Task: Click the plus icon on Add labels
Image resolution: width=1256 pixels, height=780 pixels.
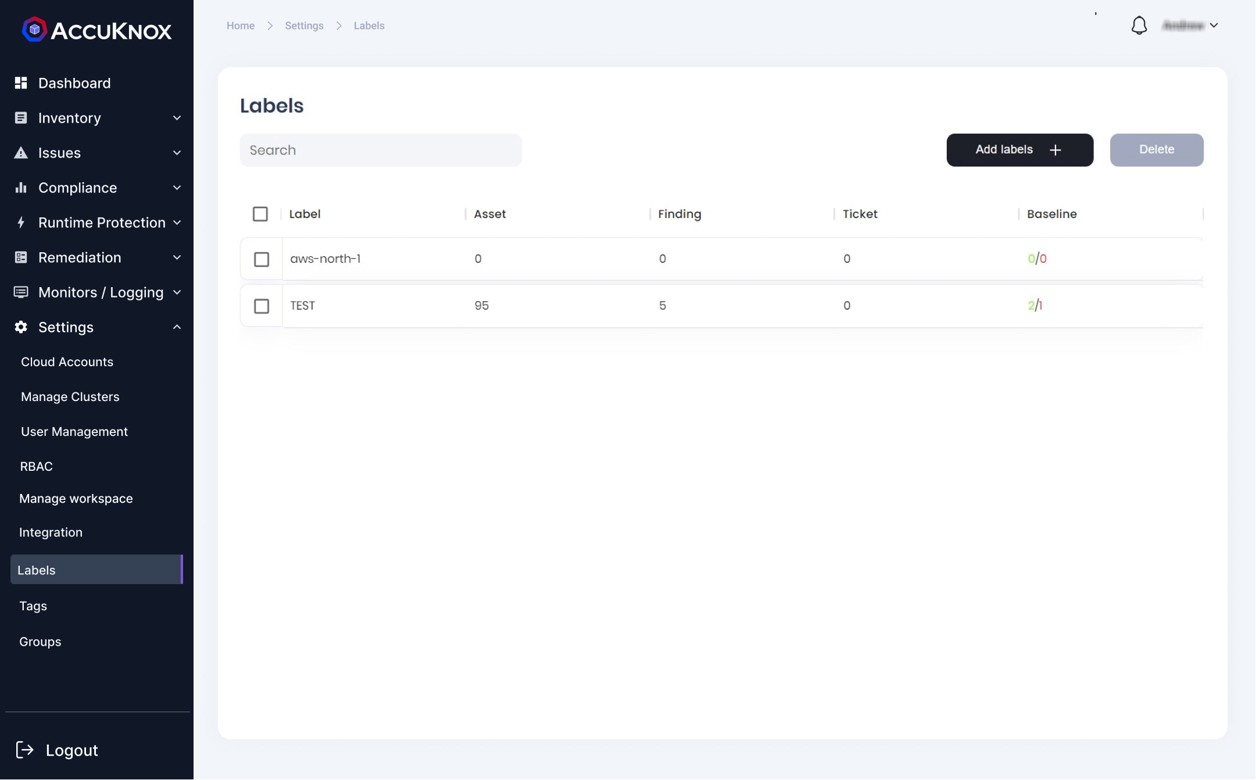Action: pos(1055,150)
